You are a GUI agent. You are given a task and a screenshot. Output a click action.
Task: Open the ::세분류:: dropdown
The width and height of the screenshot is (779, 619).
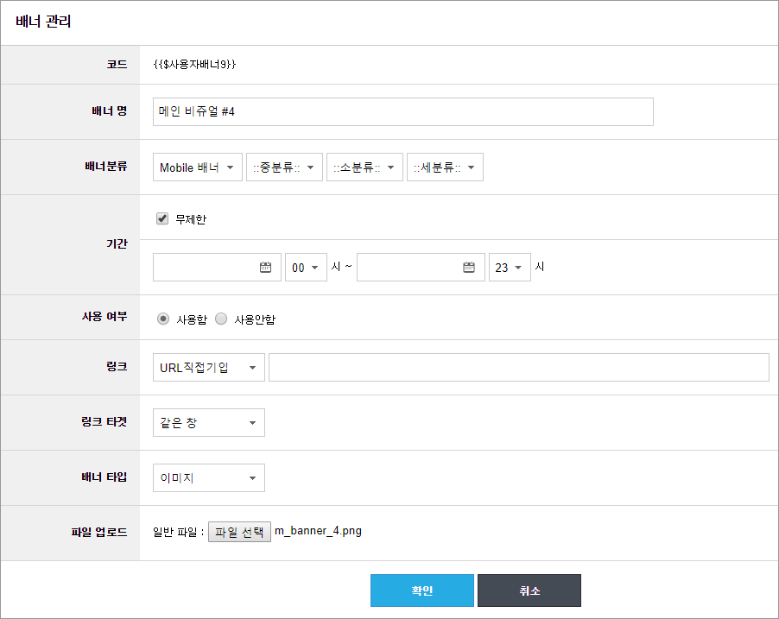click(x=445, y=167)
